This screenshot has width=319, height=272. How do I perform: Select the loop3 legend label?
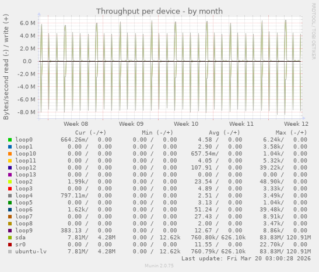click(24, 189)
